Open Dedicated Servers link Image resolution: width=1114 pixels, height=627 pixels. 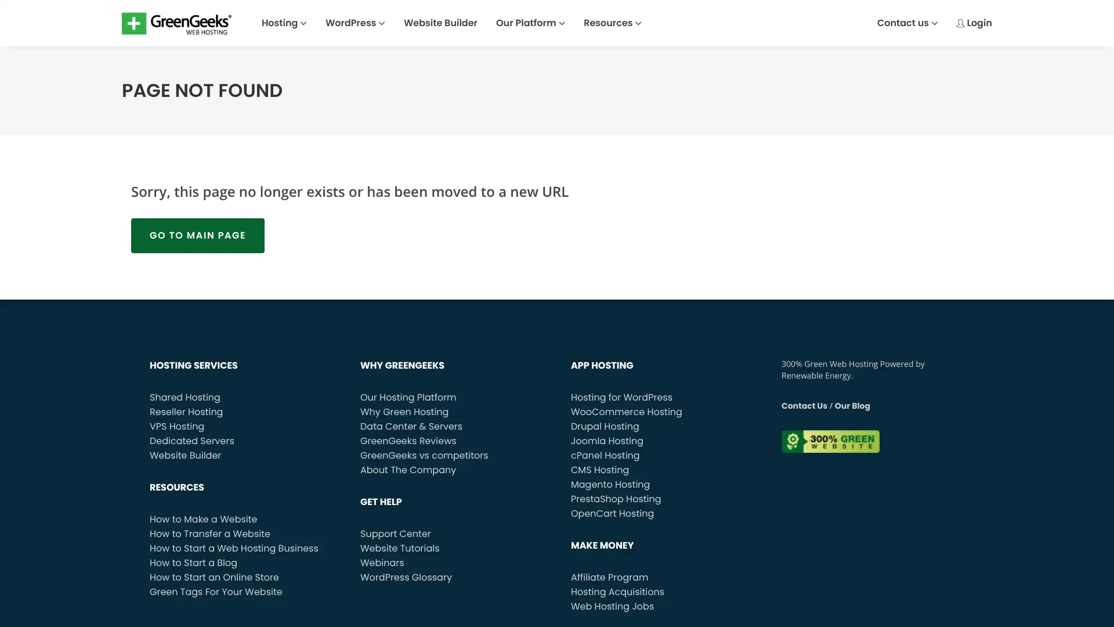(x=192, y=441)
